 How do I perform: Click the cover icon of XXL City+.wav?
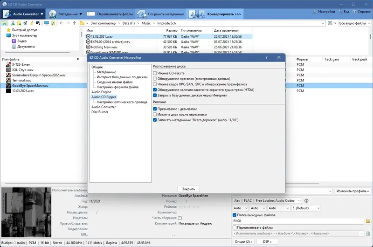click(x=8, y=69)
